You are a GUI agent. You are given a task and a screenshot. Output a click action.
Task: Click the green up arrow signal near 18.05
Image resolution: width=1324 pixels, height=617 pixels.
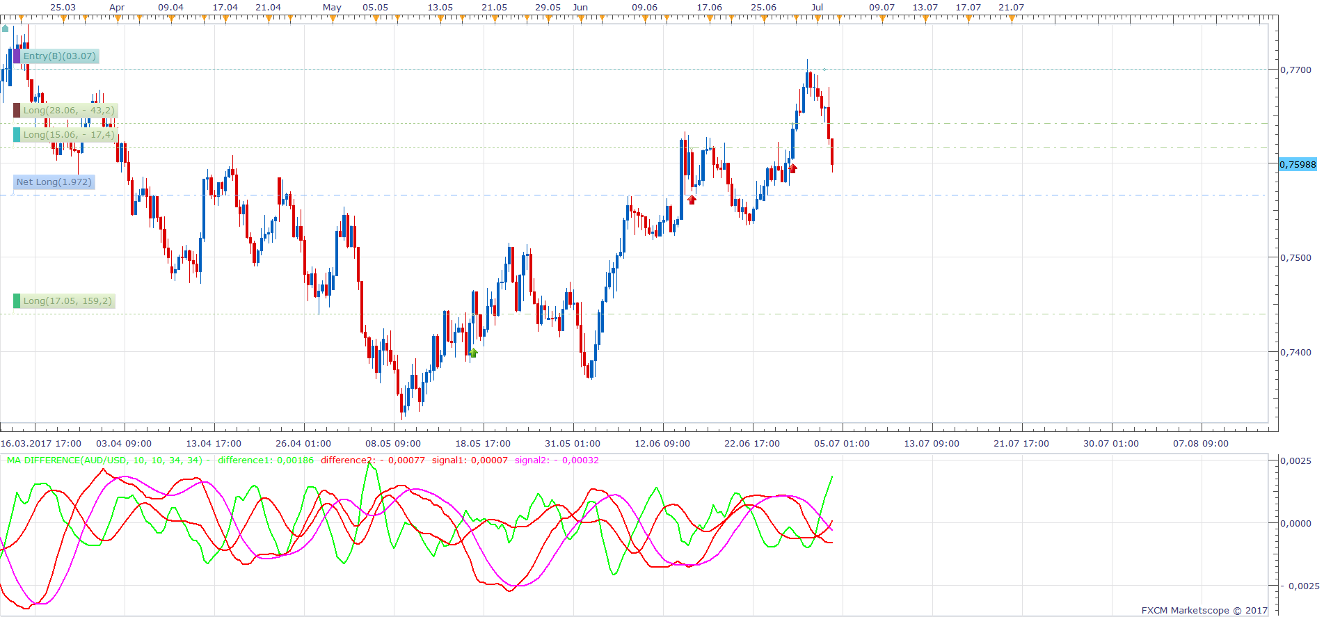coord(473,353)
